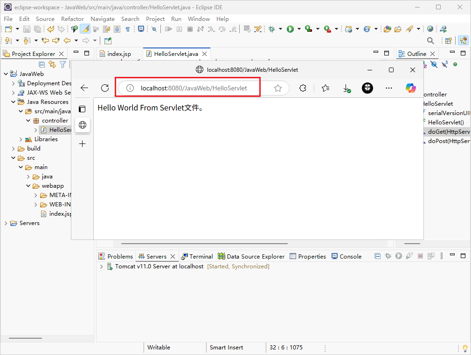Click the Copilot icon in browser
471x355 pixels.
point(410,88)
